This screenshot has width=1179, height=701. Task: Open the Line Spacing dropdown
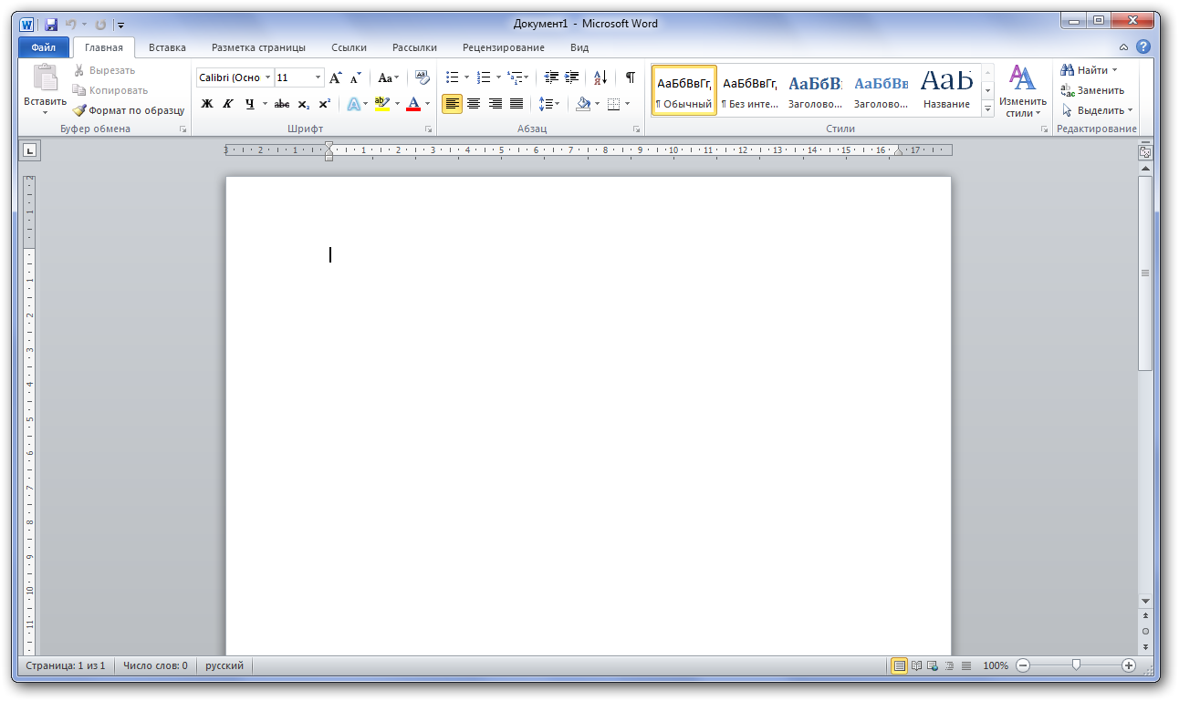(x=549, y=104)
